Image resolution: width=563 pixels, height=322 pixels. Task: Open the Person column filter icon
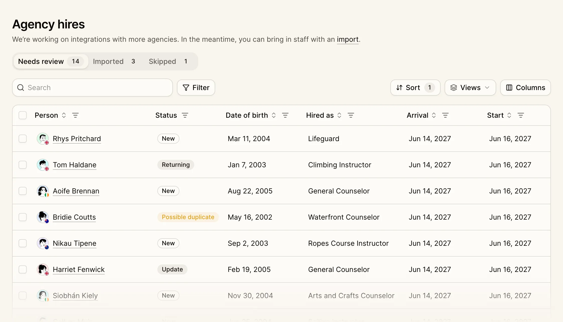(x=75, y=115)
